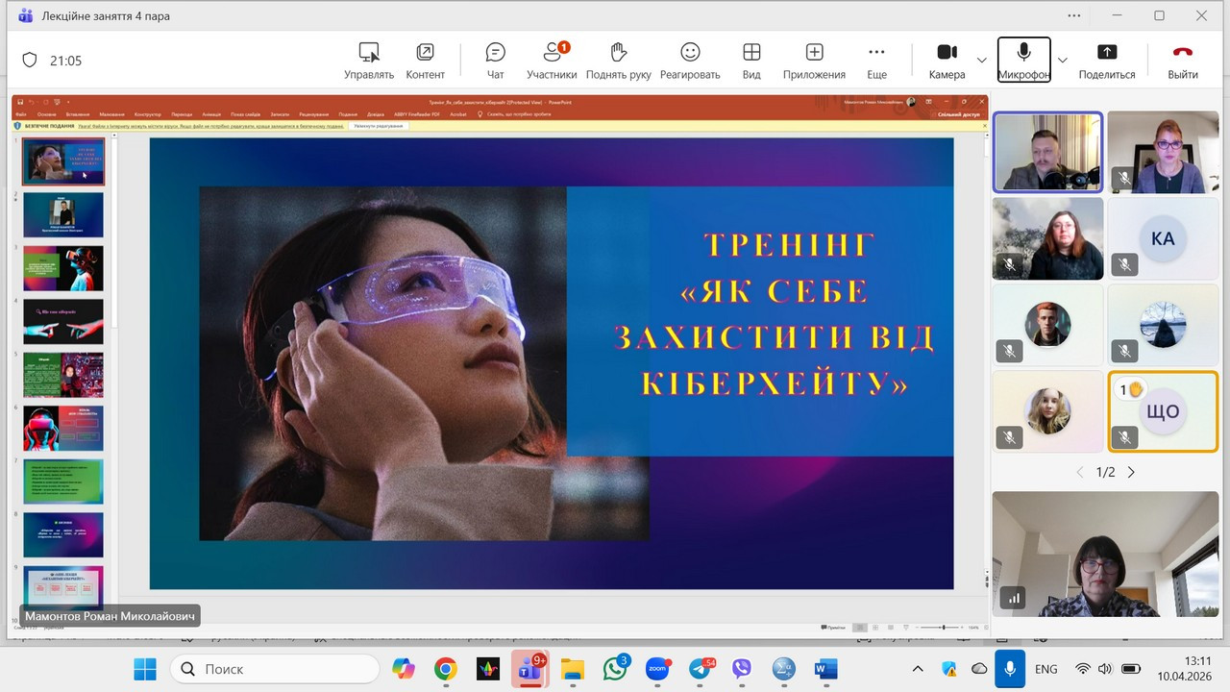Open Приложения apps in Teams

point(813,58)
